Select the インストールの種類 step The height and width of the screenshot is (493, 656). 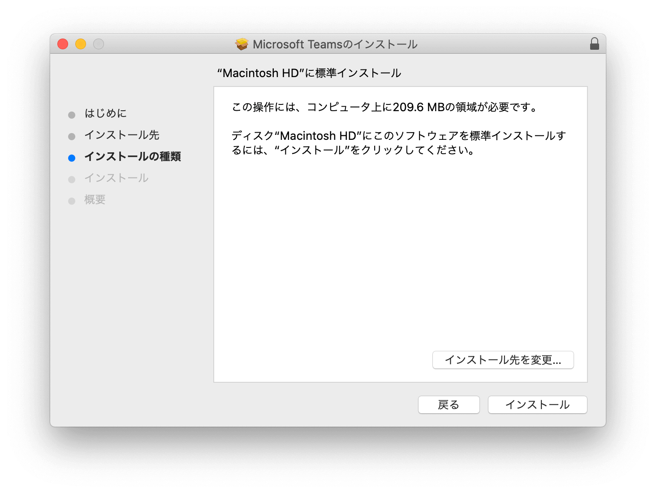tap(133, 156)
